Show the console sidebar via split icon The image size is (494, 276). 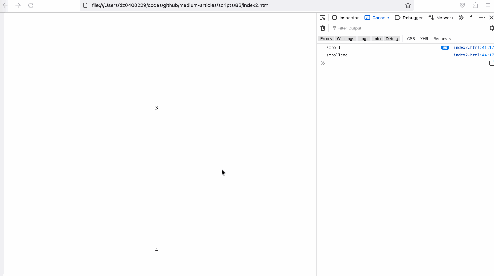tap(491, 63)
